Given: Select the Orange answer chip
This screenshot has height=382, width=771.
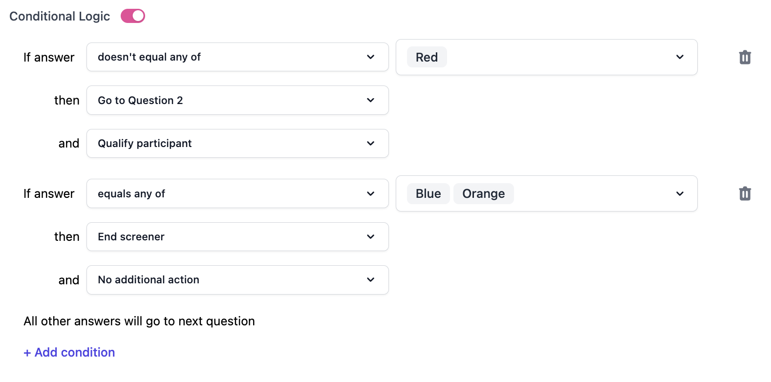Looking at the screenshot, I should (483, 194).
